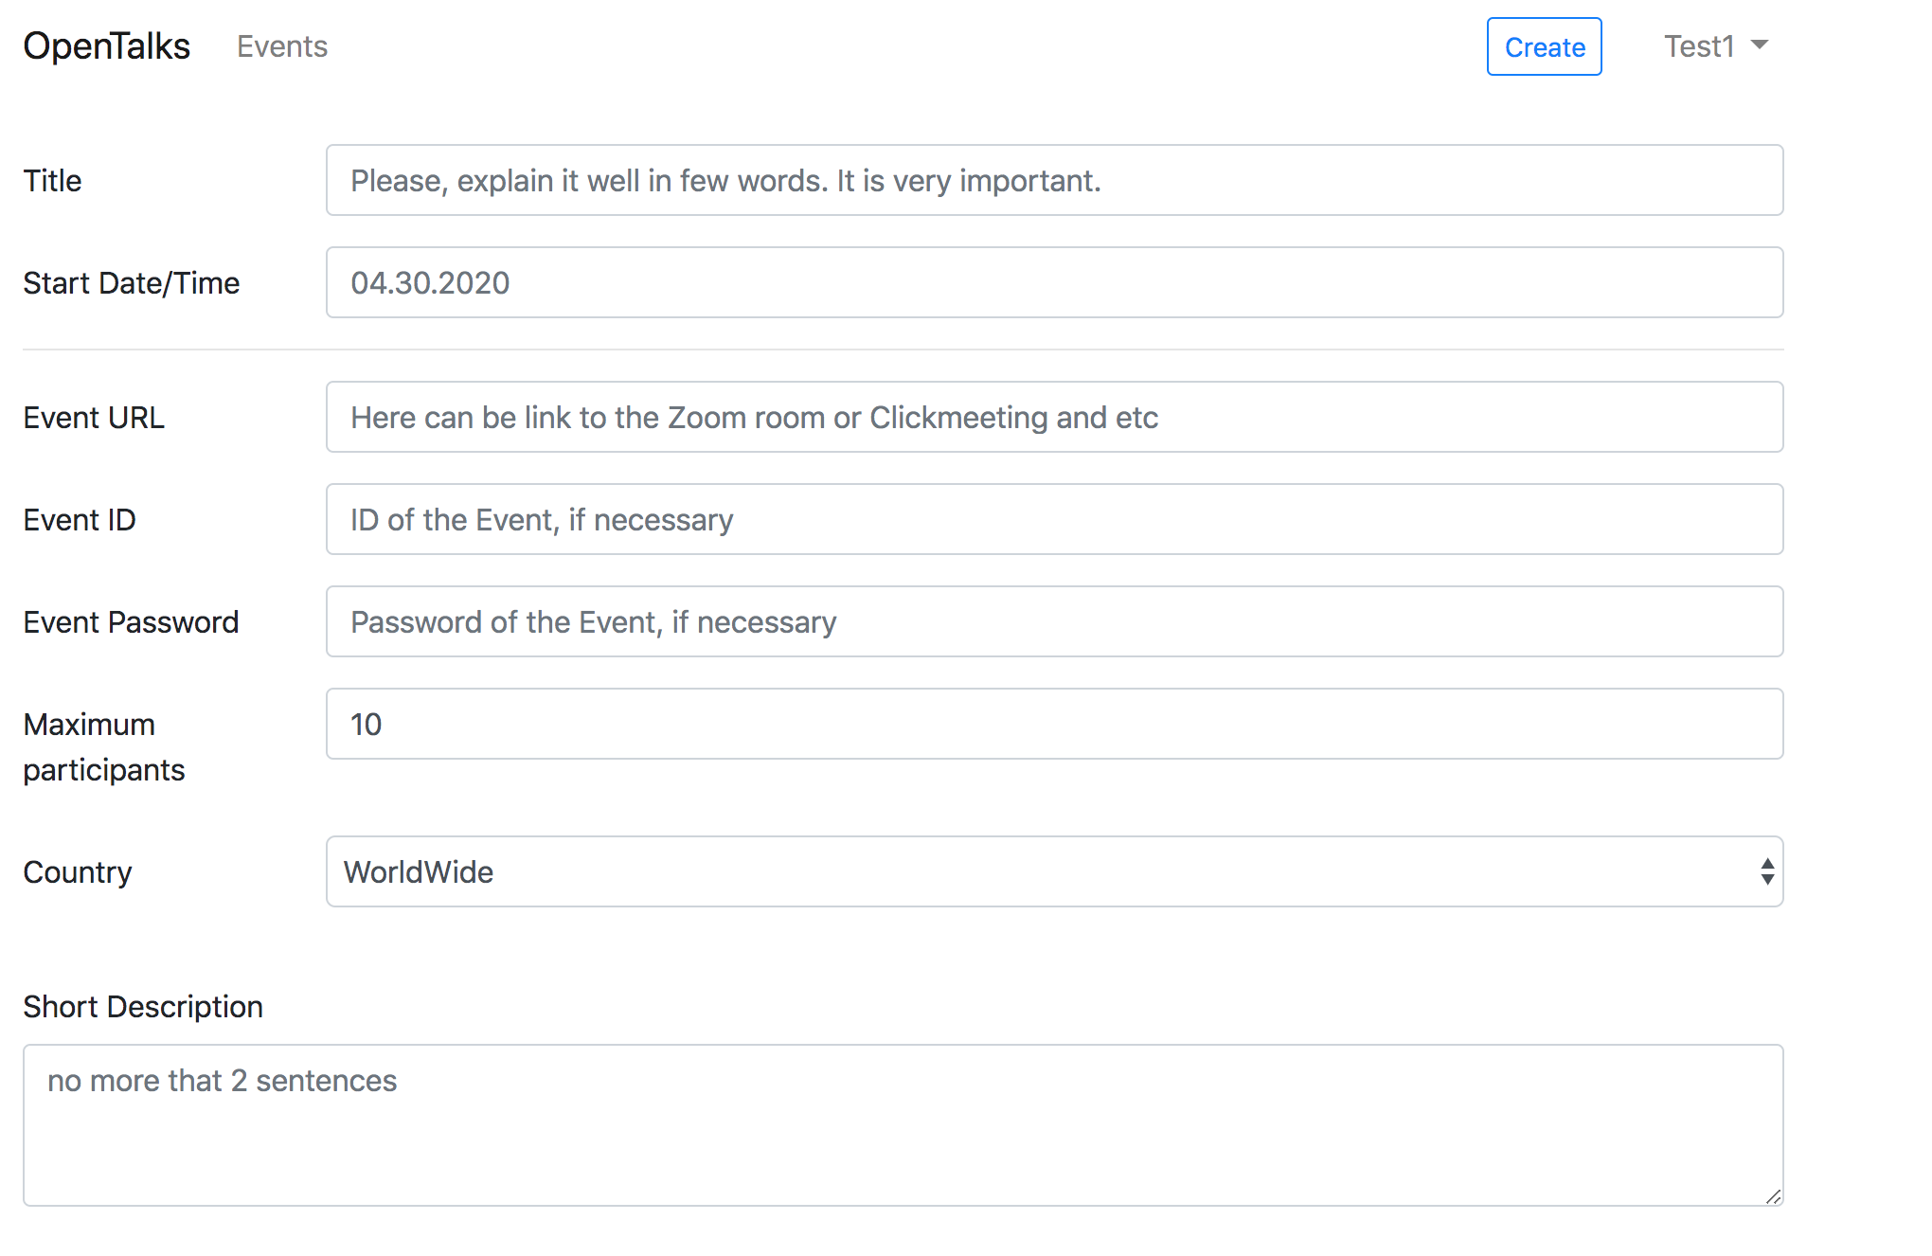This screenshot has height=1256, width=1932.
Task: Click the Start Date/Time field
Action: coord(1055,282)
